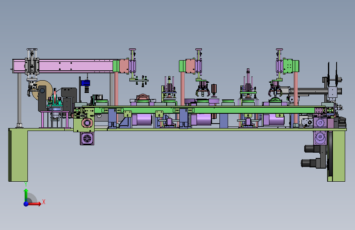
Task: Select the purple fan unit below the table
Action: (x=87, y=139)
